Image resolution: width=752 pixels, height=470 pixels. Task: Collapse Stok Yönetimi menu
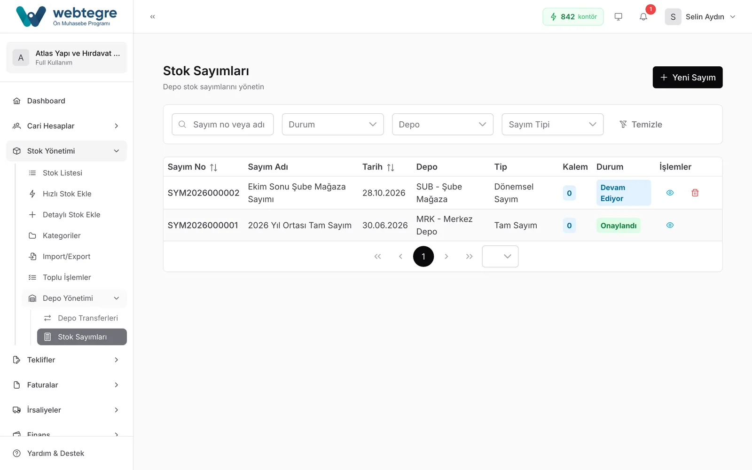pos(66,151)
